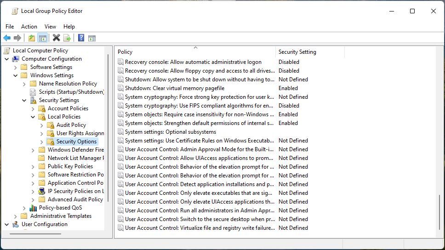The image size is (445, 250).
Task: Click the Back arrow toolbar icon
Action: (7, 38)
